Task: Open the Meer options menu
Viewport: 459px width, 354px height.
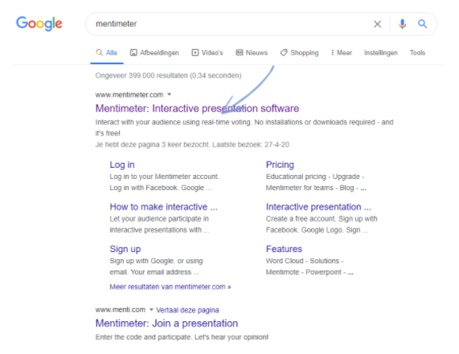Action: (x=342, y=53)
